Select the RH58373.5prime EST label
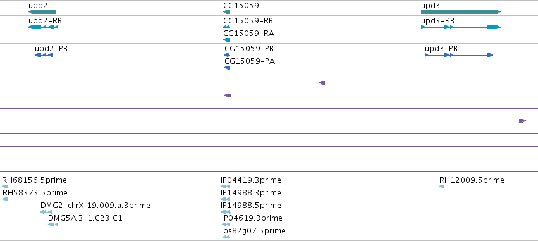The width and height of the screenshot is (538, 241). click(35, 193)
